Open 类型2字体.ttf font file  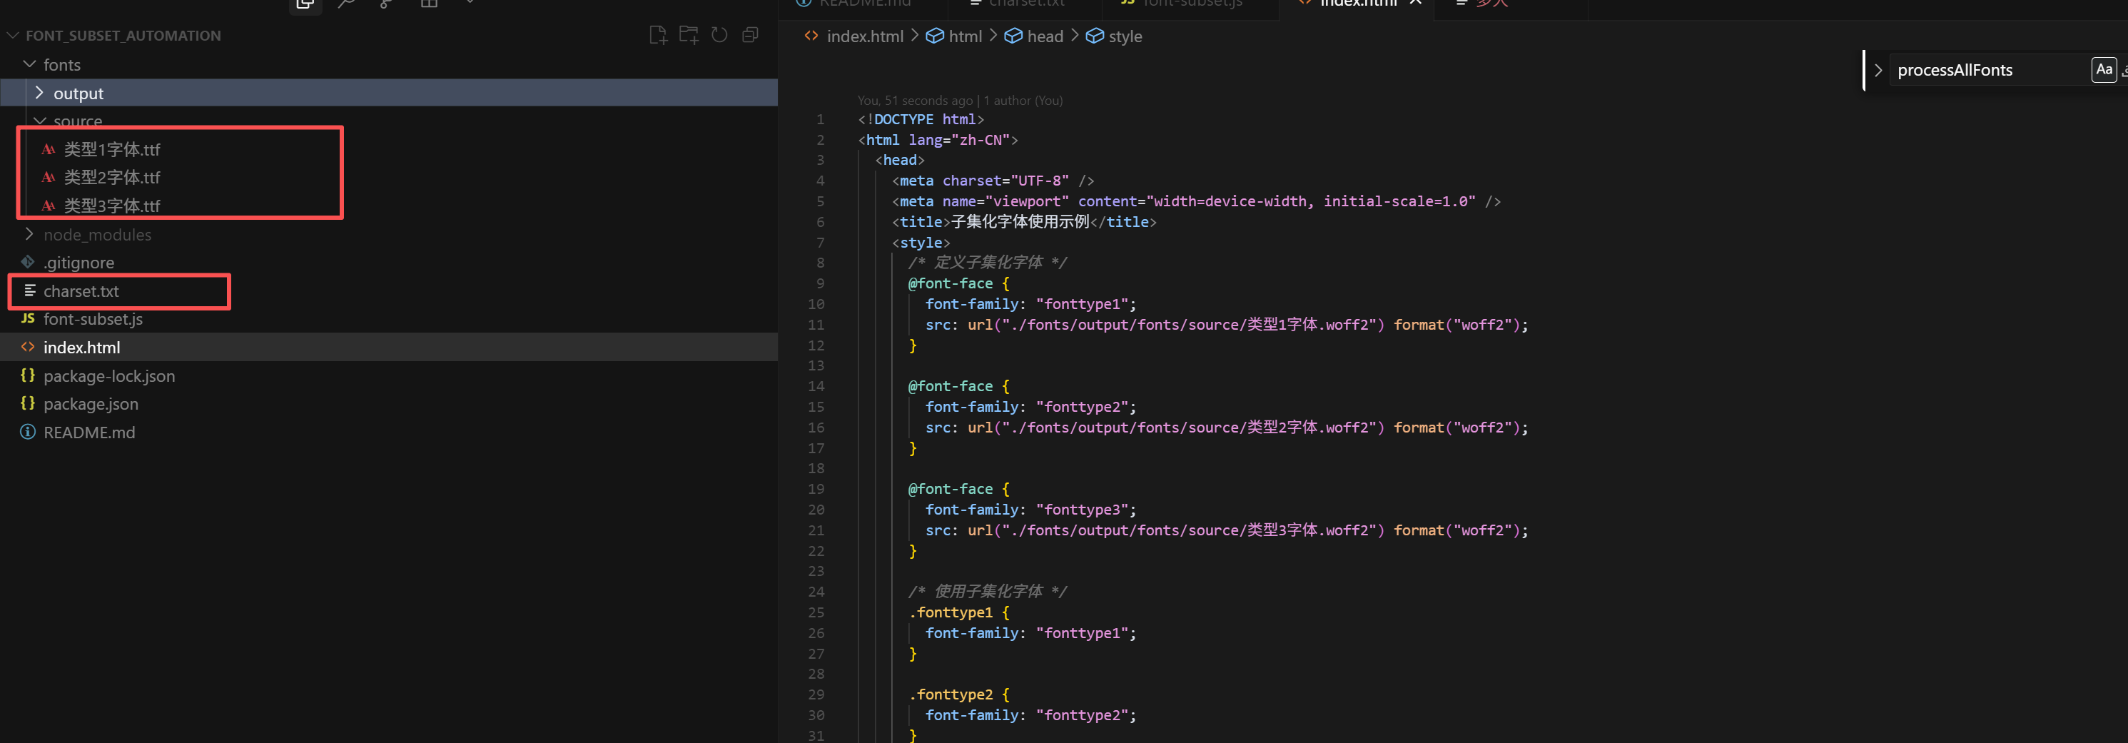coord(111,178)
